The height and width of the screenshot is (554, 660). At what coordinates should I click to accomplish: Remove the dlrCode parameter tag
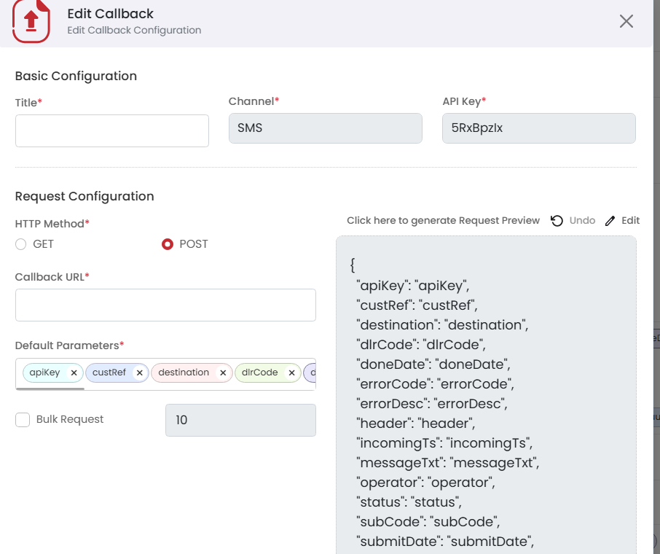pyautogui.click(x=291, y=372)
